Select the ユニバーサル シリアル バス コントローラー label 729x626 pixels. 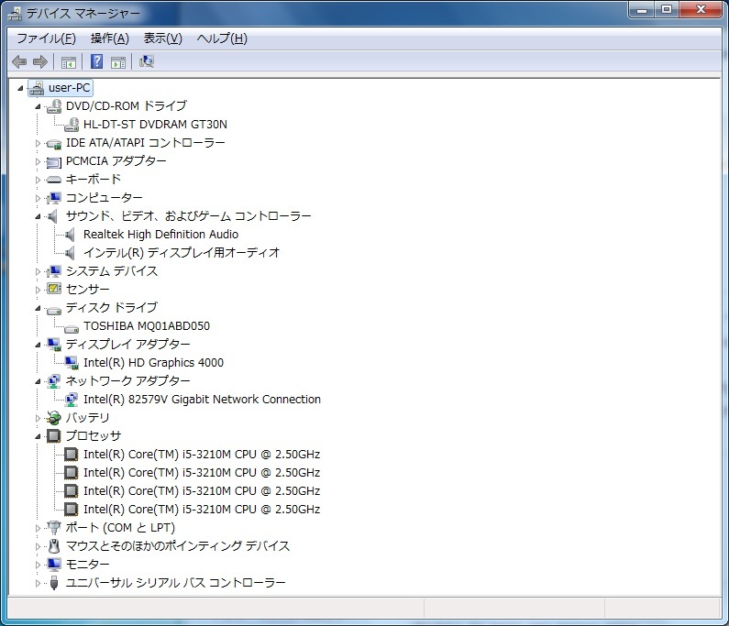(175, 583)
